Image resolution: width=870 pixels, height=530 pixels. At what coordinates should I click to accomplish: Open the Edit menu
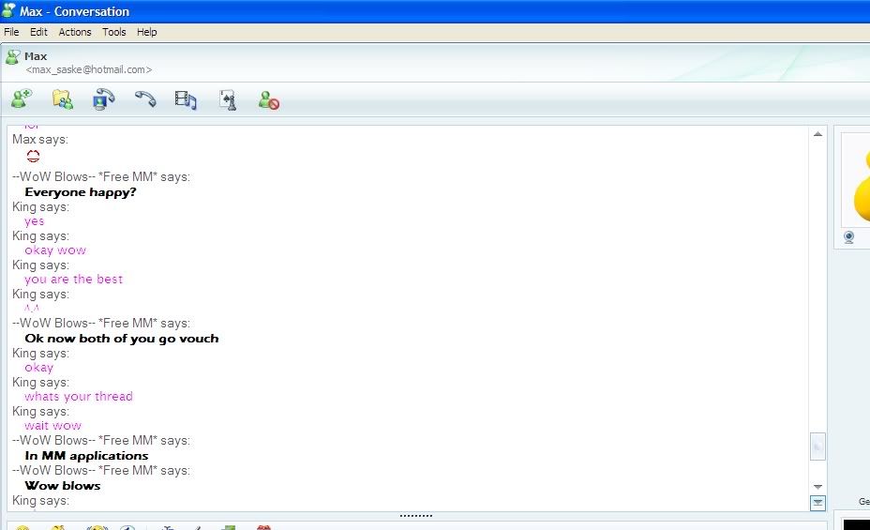(x=38, y=32)
